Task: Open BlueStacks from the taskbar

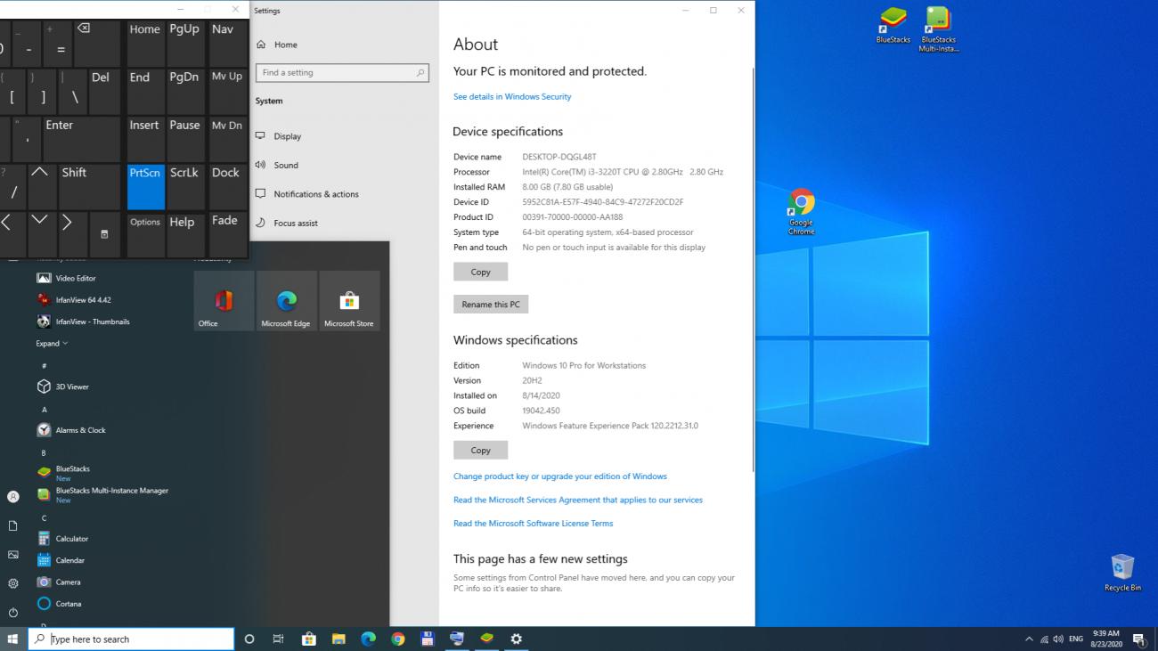Action: [486, 639]
